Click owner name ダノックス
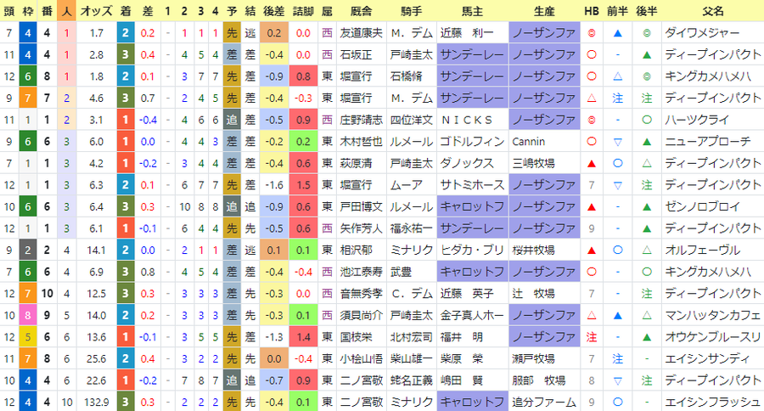 point(467,163)
